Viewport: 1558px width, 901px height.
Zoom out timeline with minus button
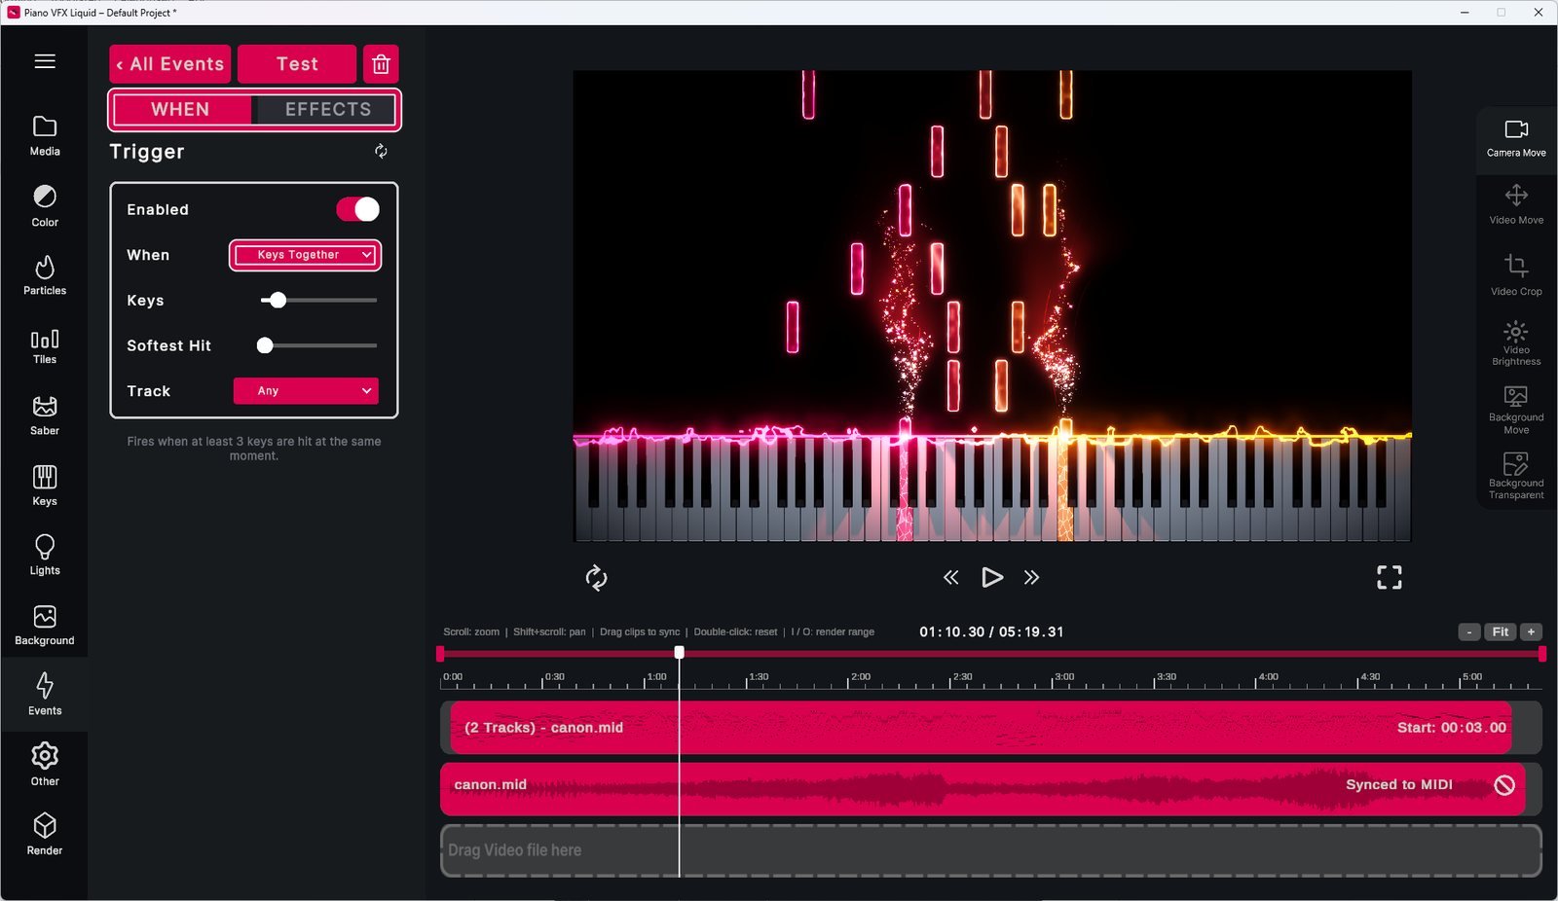1469,632
